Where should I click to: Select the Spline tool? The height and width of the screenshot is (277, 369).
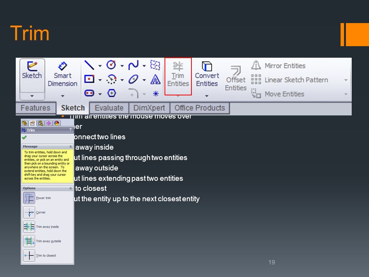[133, 65]
